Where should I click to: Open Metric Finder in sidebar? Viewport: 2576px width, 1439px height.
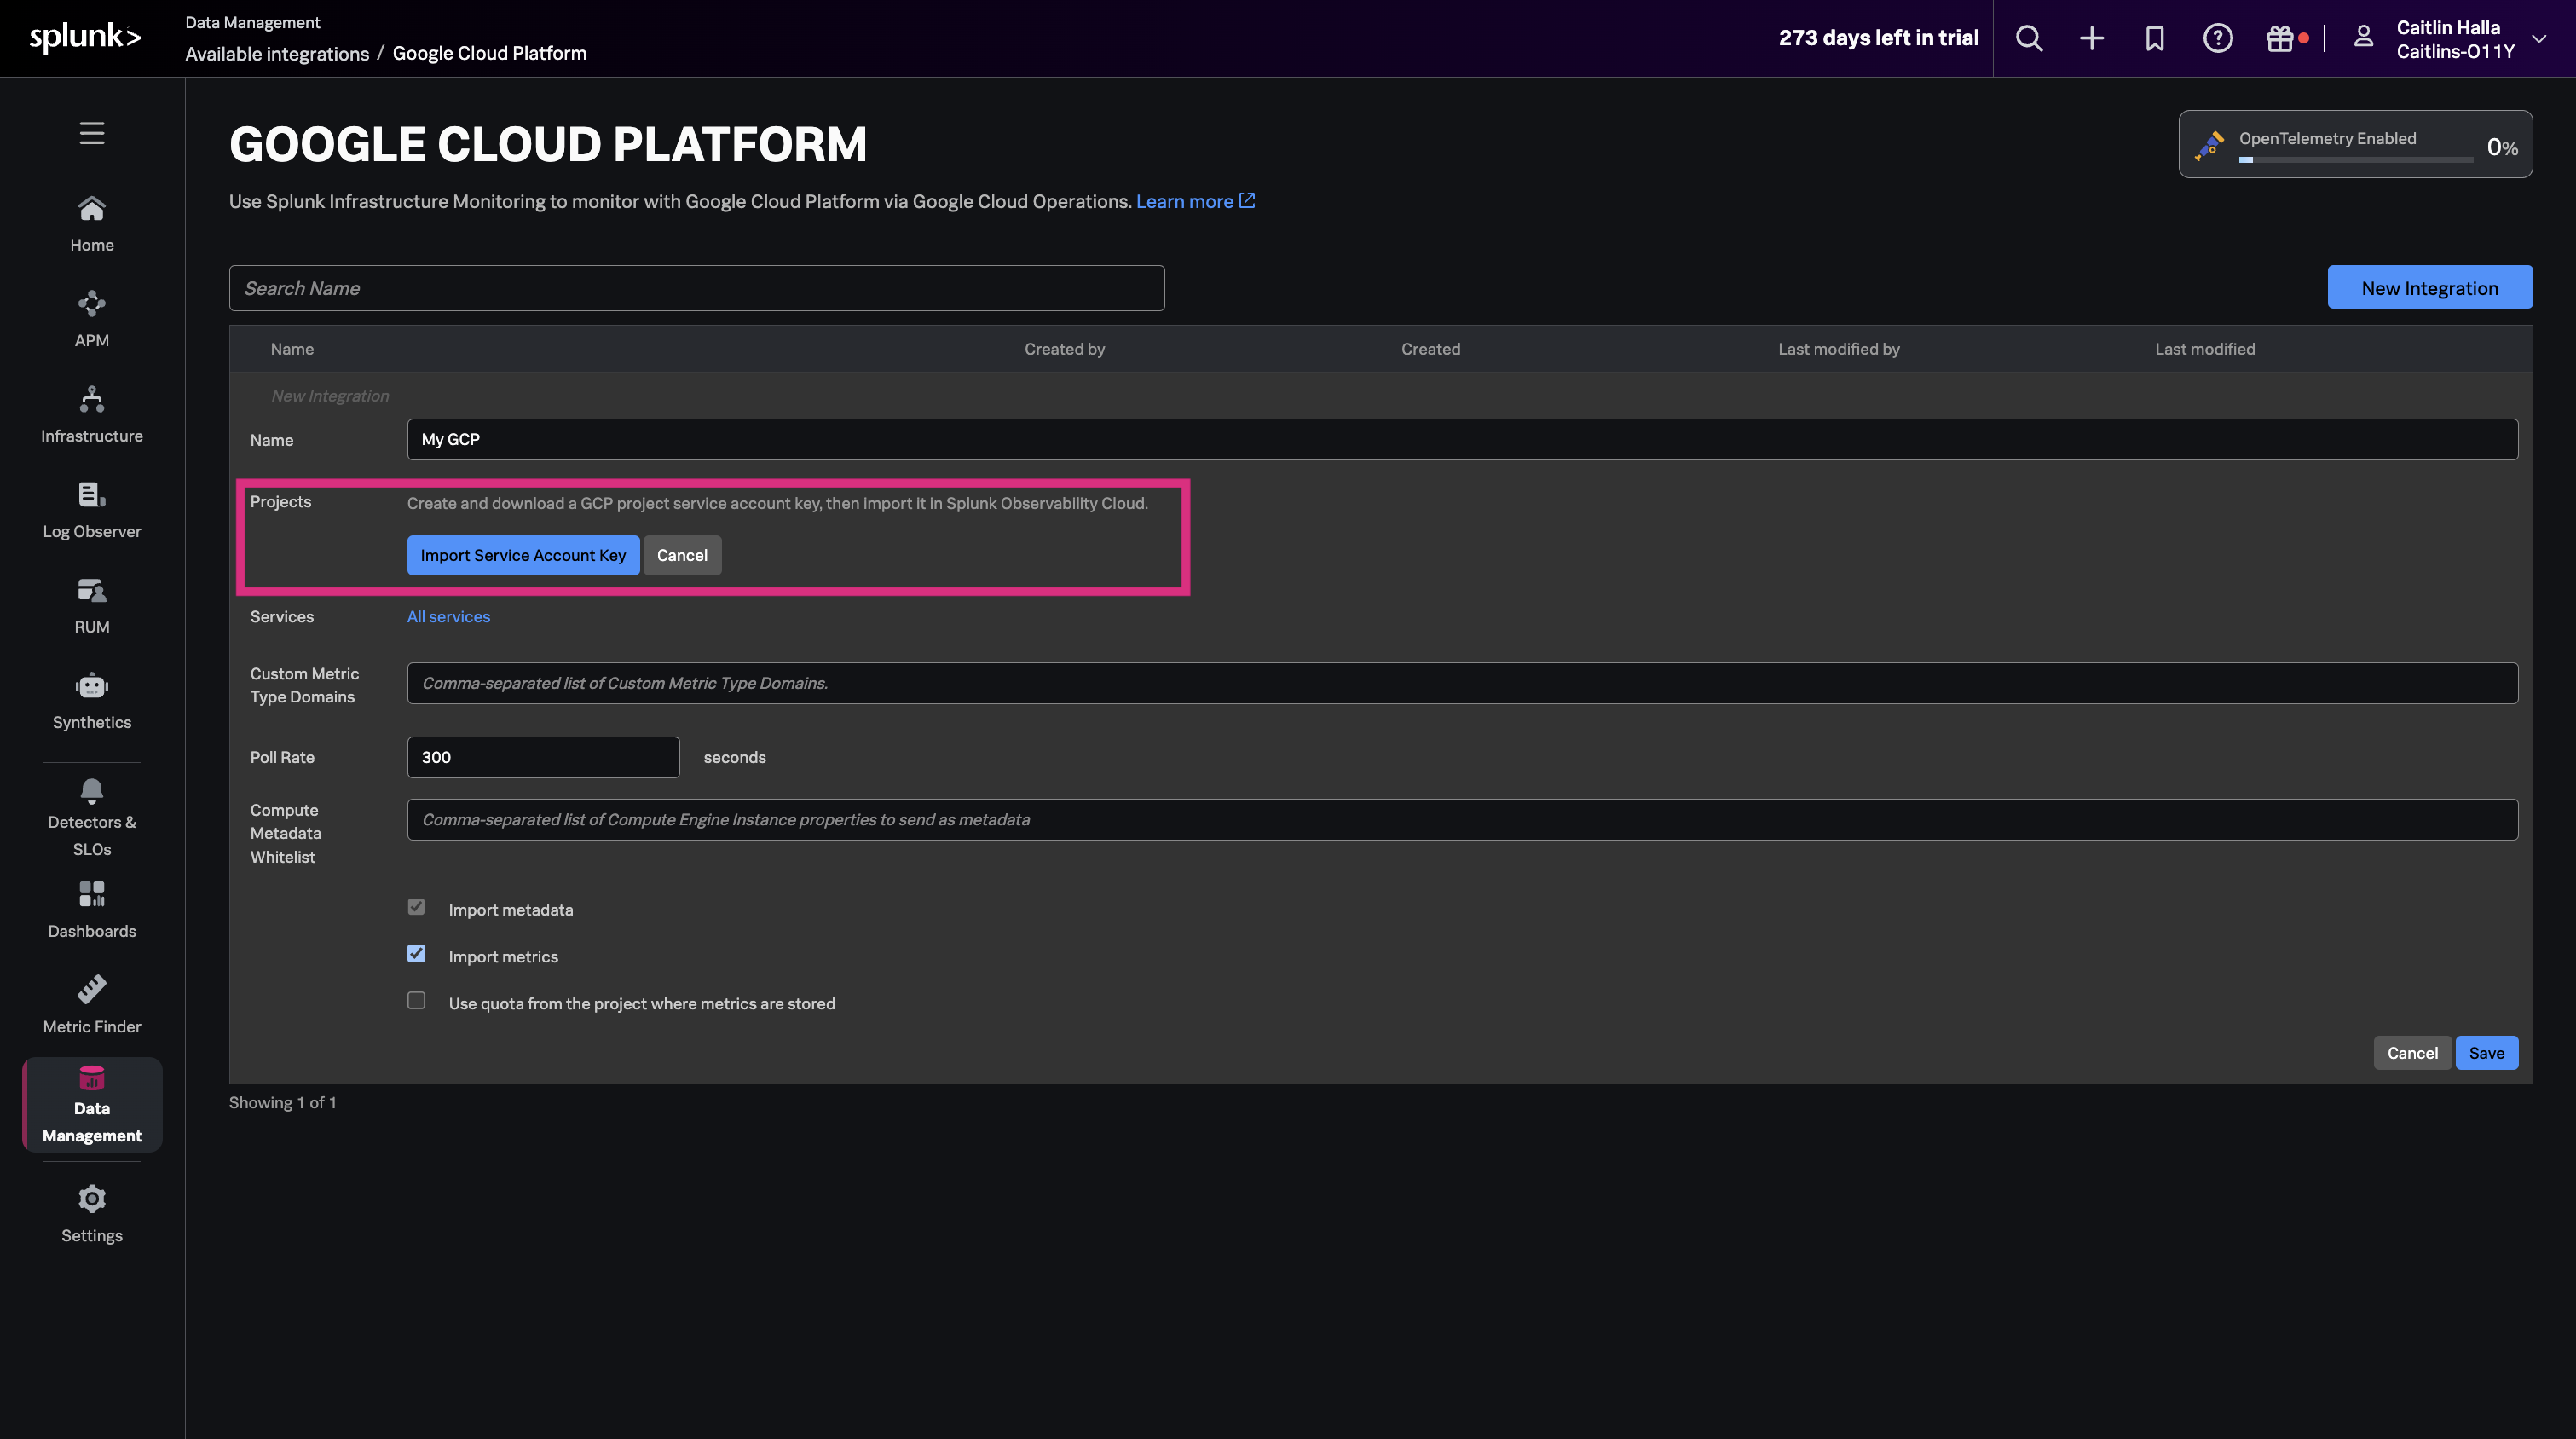[92, 1005]
